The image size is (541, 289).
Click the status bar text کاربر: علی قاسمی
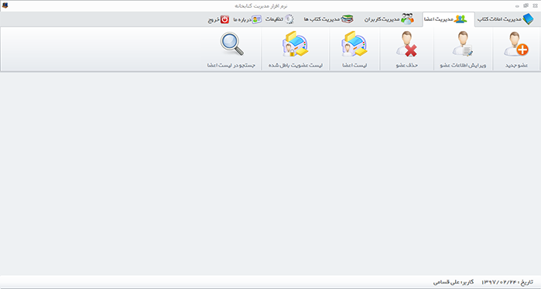454,282
